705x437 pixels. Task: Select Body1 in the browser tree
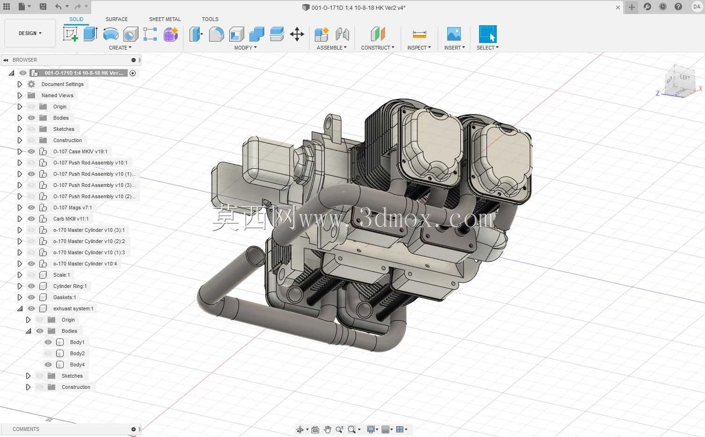click(x=77, y=342)
